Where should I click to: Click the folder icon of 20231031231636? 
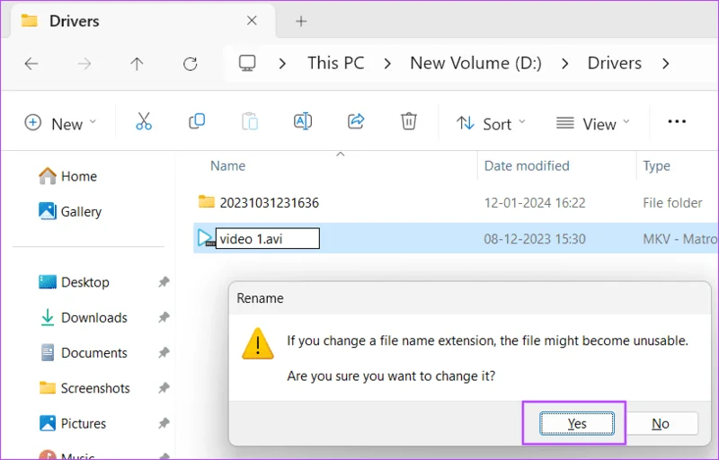(x=207, y=201)
